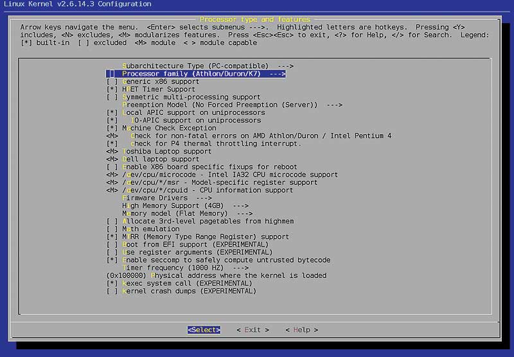Click the Exit button

(253, 330)
